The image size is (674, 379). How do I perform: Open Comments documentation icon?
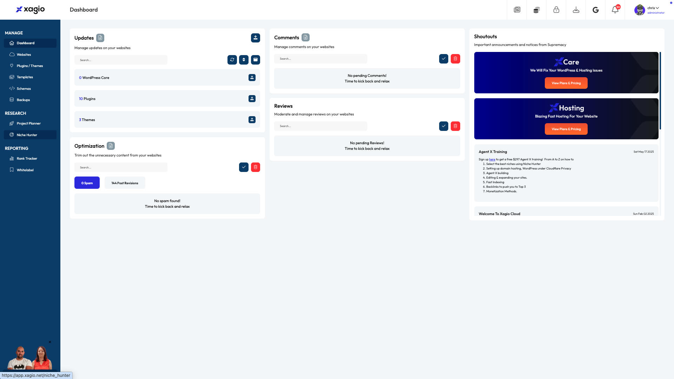pos(305,38)
